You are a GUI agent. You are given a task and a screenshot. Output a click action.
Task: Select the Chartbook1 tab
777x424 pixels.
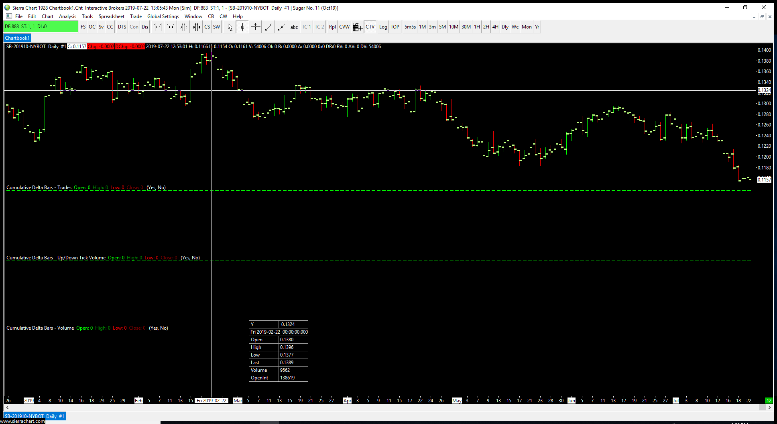pyautogui.click(x=17, y=38)
